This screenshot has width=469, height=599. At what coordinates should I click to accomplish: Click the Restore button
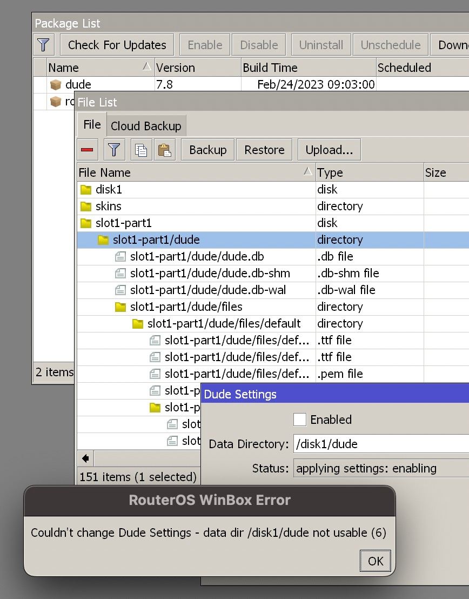click(264, 150)
